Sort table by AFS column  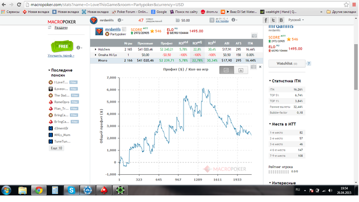coord(238,43)
